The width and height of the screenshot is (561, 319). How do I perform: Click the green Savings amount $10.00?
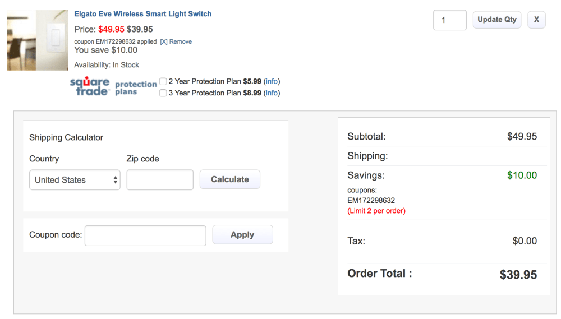[522, 175]
